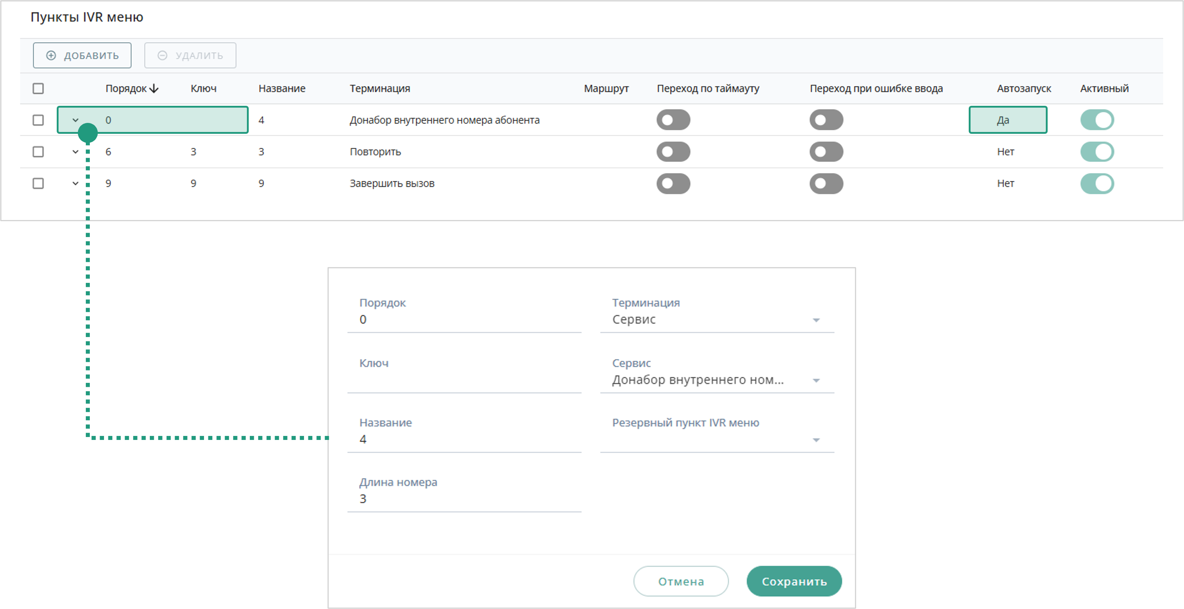Expand the row with order 0
The height and width of the screenshot is (609, 1184).
pyautogui.click(x=75, y=120)
